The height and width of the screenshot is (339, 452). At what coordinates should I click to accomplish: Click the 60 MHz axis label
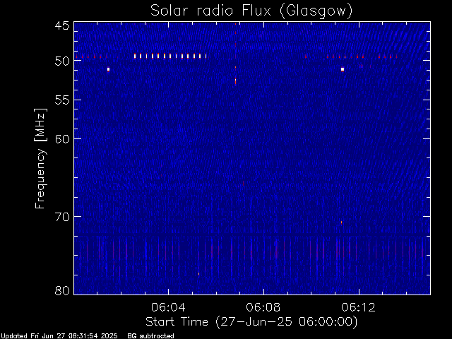coord(62,138)
